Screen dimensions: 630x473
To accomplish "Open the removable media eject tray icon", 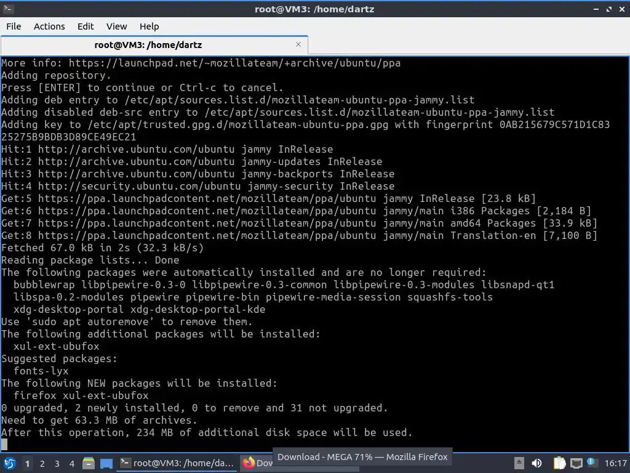I will [519, 463].
